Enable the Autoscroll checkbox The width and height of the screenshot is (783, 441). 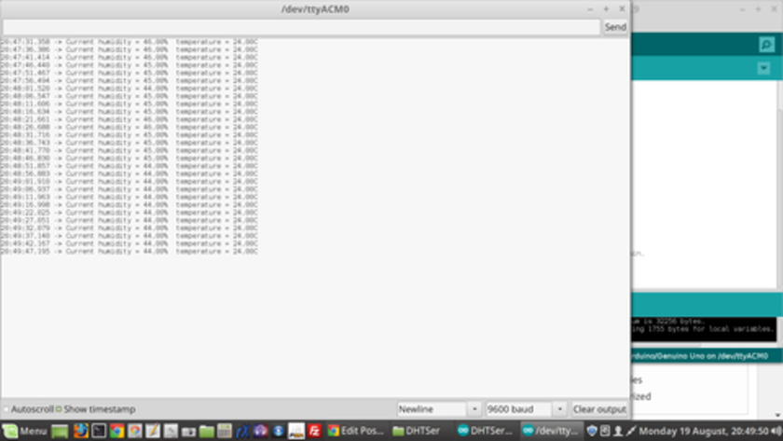click(x=6, y=409)
